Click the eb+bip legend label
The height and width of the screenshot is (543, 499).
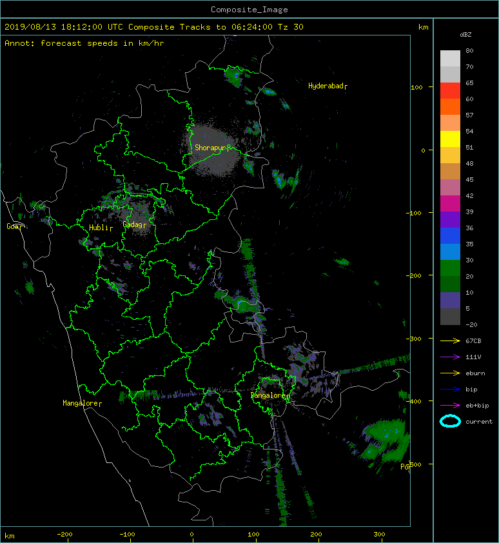[477, 406]
